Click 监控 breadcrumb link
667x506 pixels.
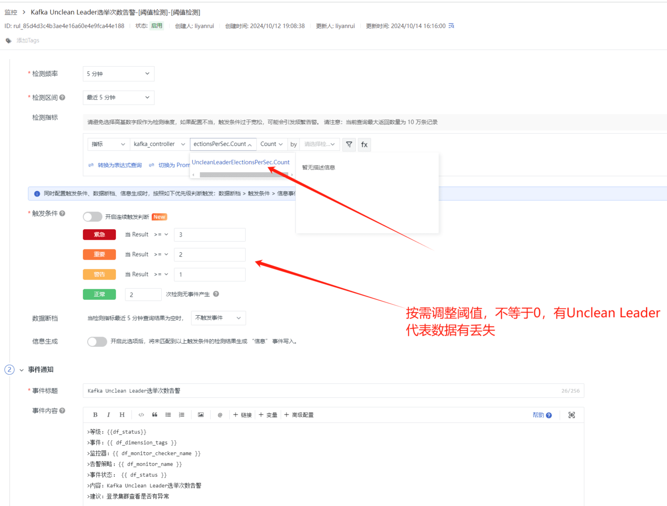(x=11, y=12)
